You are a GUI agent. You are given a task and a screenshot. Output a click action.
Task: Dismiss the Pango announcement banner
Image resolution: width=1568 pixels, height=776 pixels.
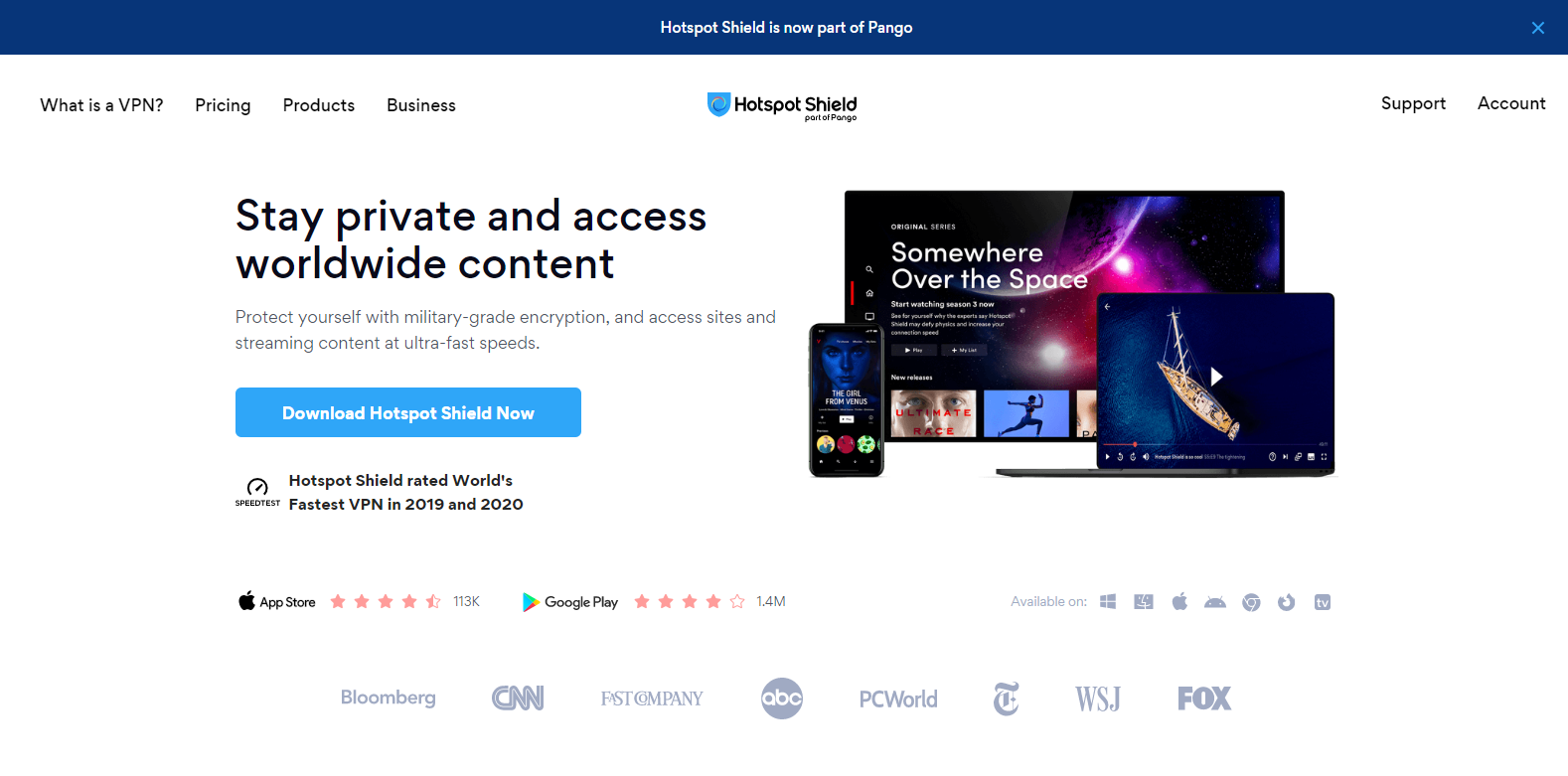pyautogui.click(x=1537, y=28)
